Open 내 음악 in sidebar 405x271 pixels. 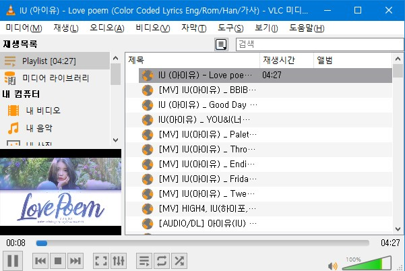(39, 128)
